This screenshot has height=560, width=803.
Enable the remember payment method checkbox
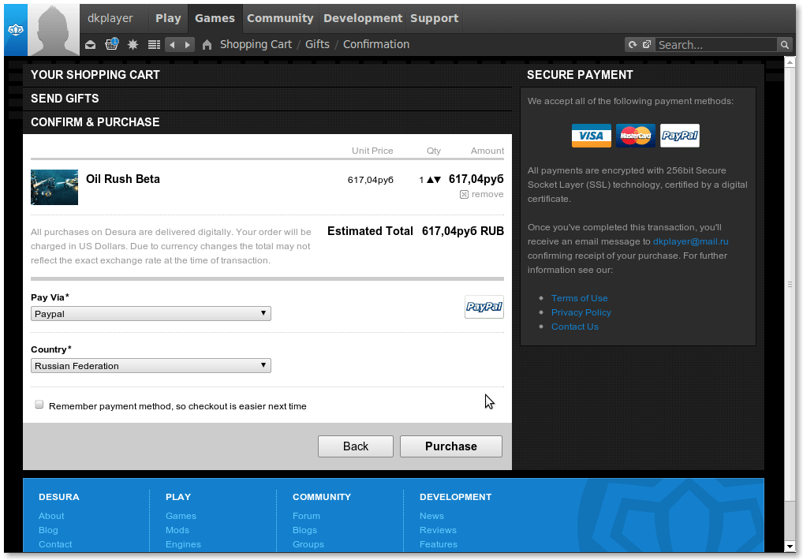point(39,405)
